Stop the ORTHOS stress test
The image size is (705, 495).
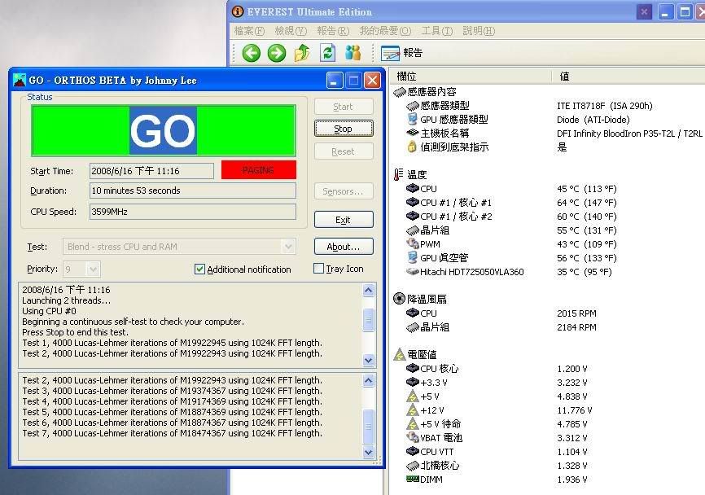click(x=344, y=129)
